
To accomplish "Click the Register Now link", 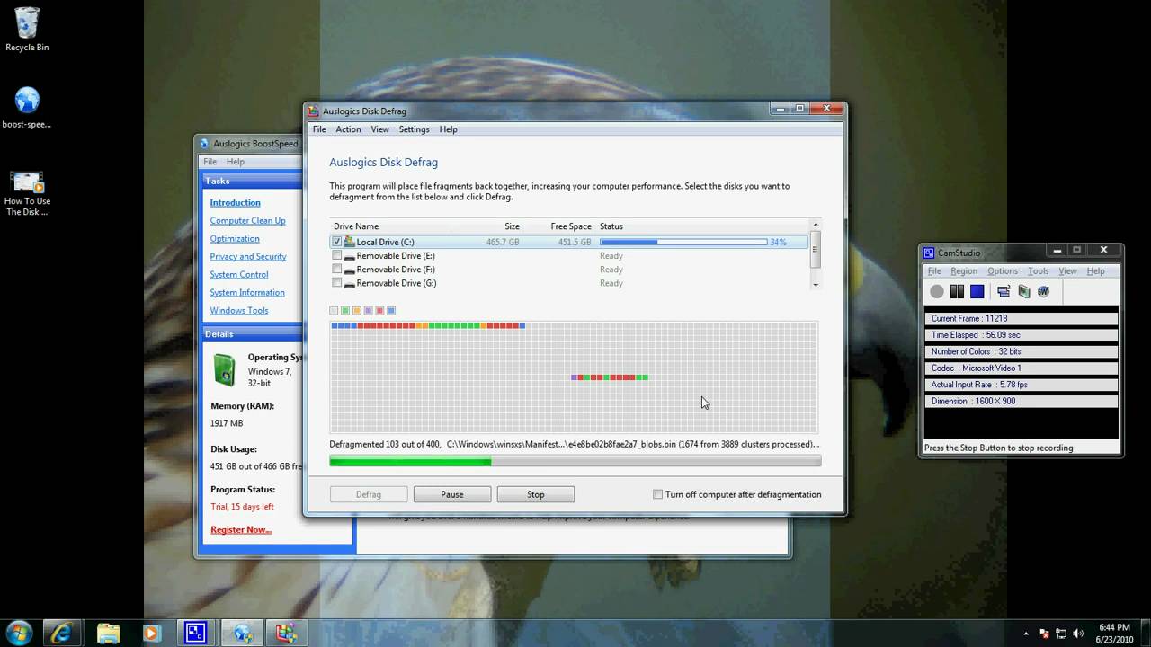I will point(241,530).
